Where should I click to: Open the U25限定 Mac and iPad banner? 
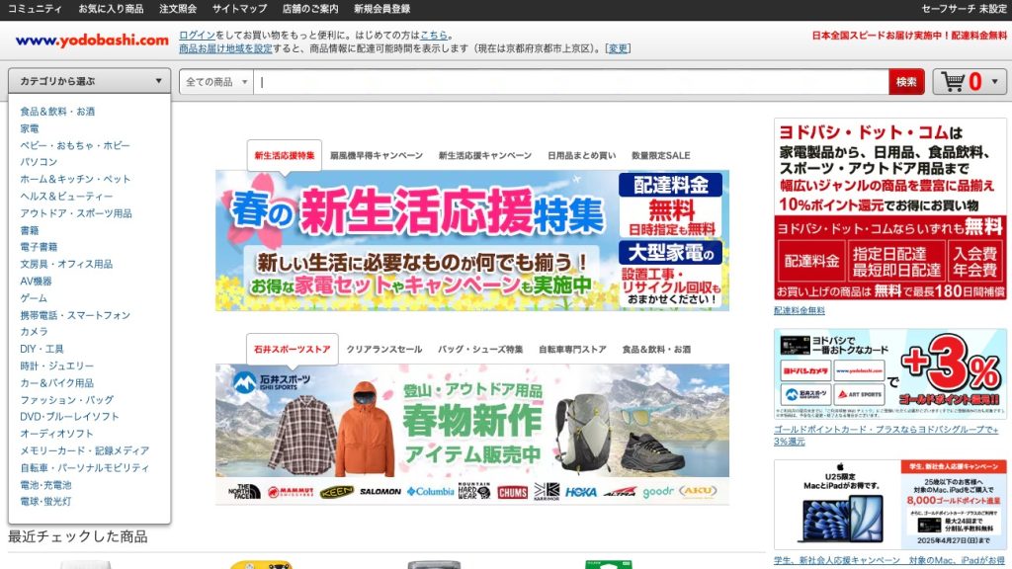[890, 505]
